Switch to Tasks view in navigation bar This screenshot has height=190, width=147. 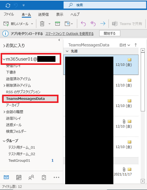click(x=44, y=178)
